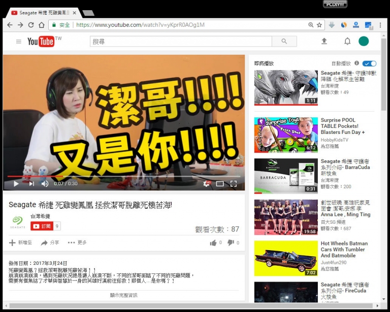Enter full screen video mode
390x312 pixels.
click(x=233, y=184)
